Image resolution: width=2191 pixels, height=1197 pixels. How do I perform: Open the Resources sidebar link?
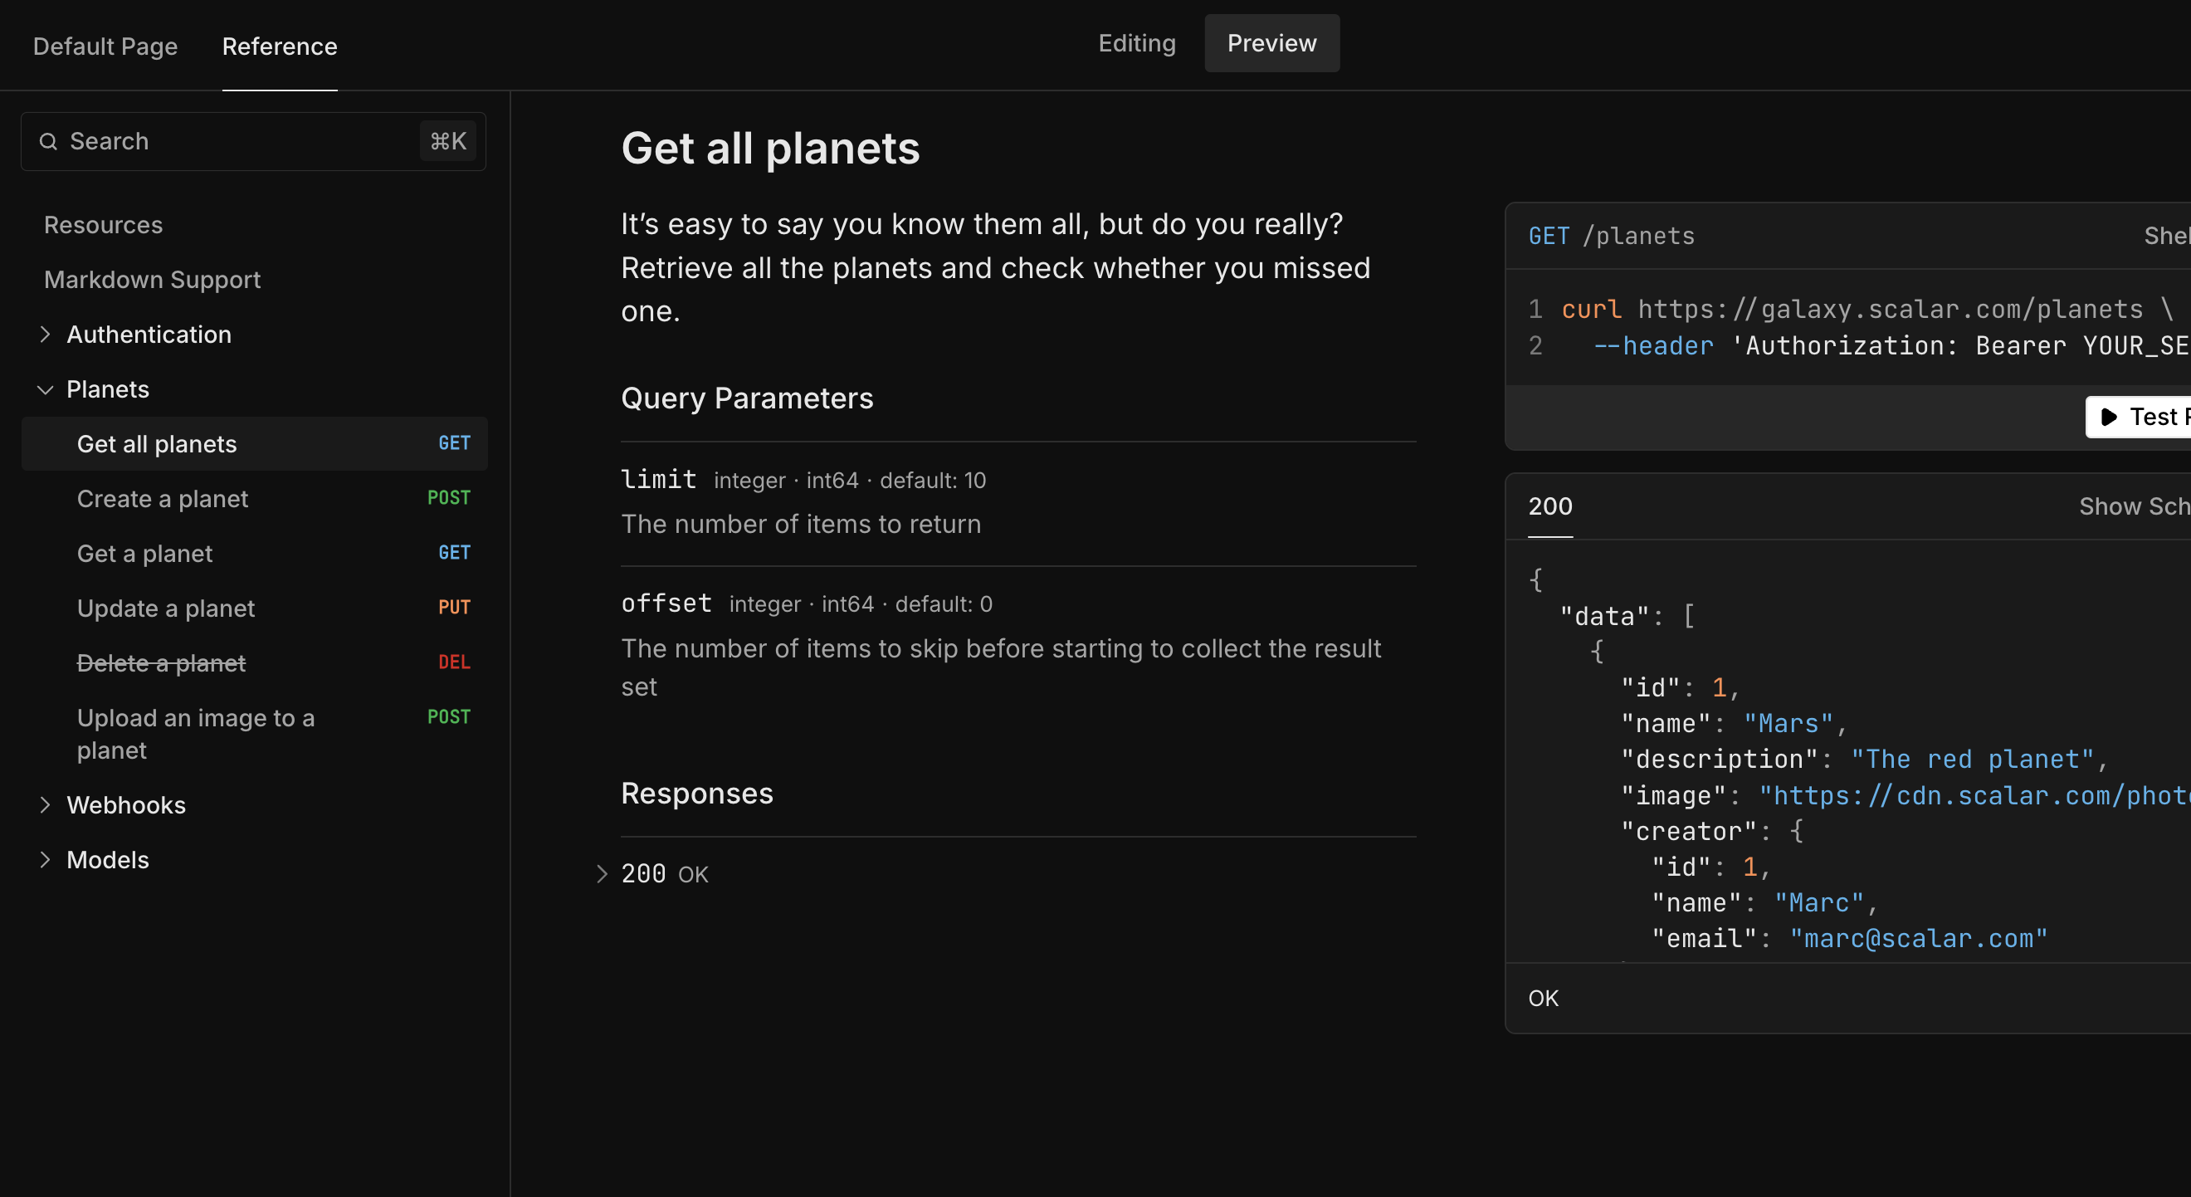tap(103, 225)
